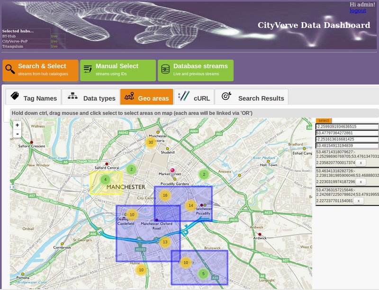The width and height of the screenshot is (379, 290).
Task: Click the magenta pin near Market Street
Action: click(172, 170)
